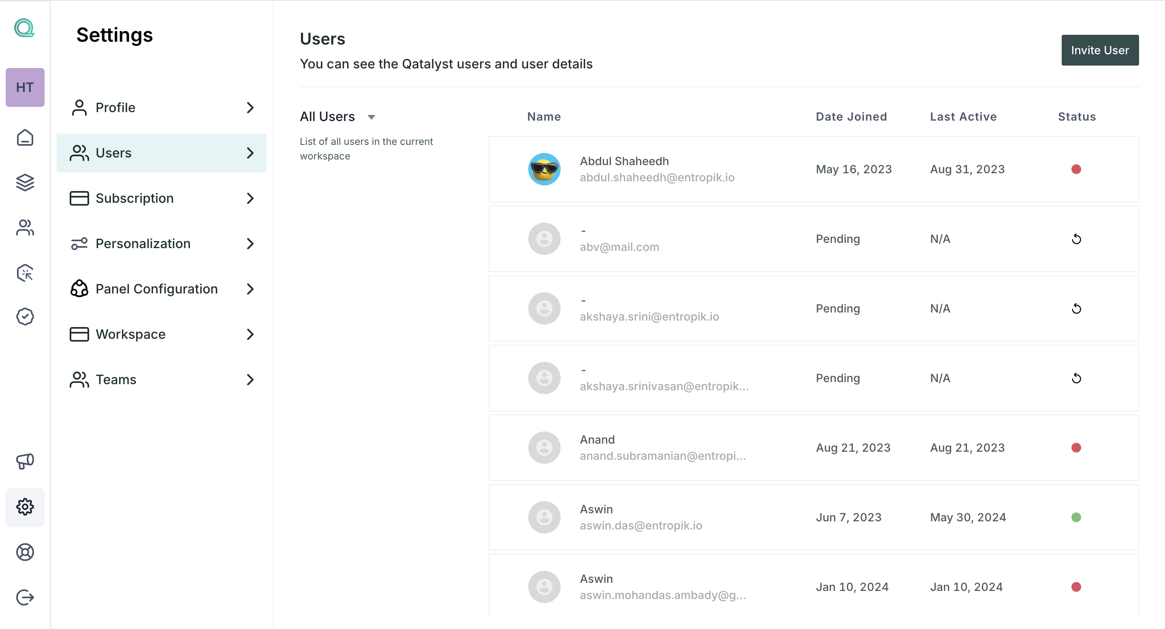Open Panel Configuration settings
Screen dimensions: 1165x629
click(x=162, y=289)
